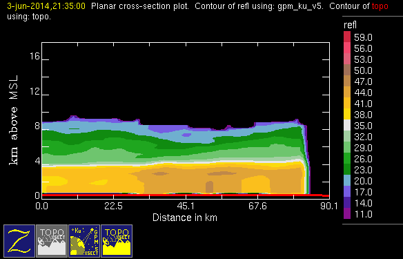
Task: Click the 45.1 x-axis tick label
Action: coord(186,206)
